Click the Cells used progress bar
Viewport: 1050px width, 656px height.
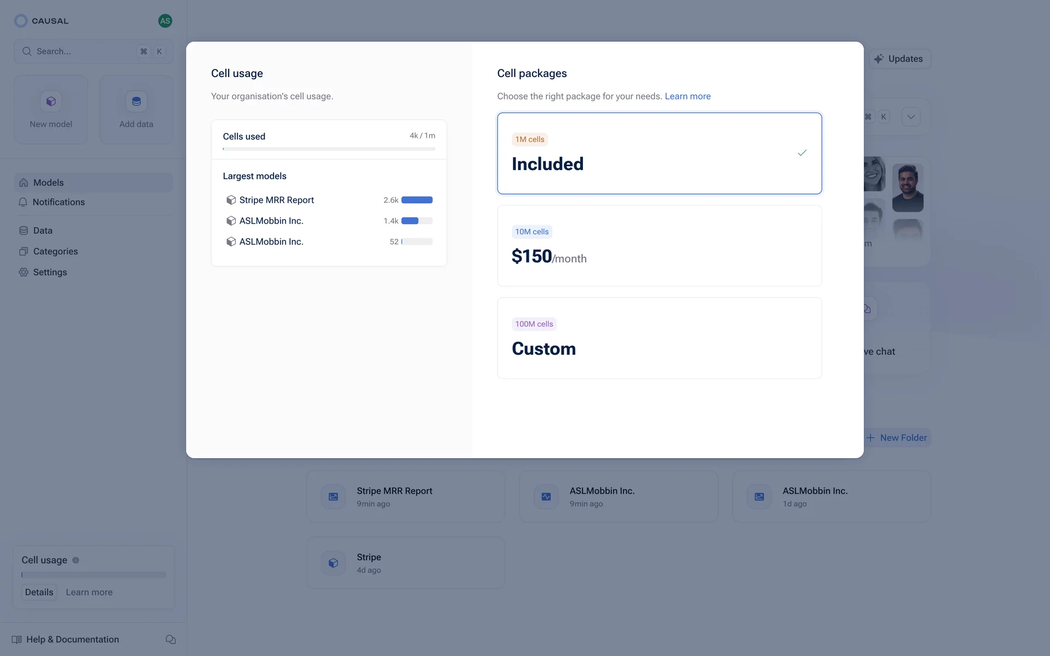[x=329, y=149]
